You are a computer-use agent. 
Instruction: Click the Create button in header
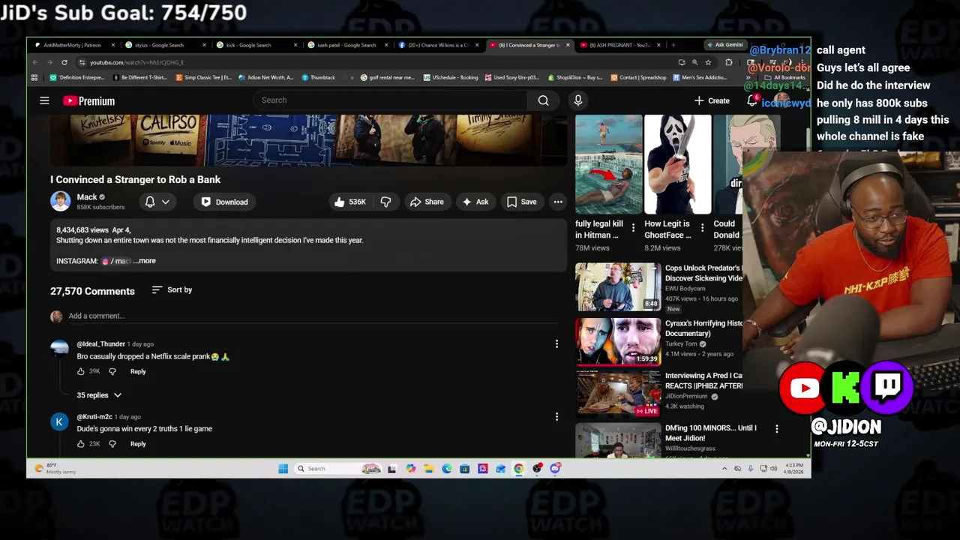(712, 100)
